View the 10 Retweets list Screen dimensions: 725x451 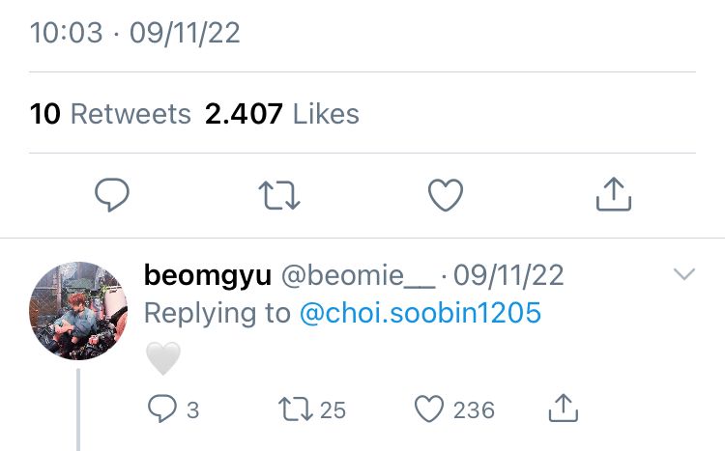[110, 114]
